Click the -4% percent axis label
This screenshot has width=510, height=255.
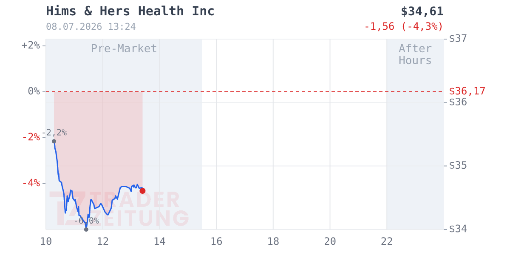(31, 183)
